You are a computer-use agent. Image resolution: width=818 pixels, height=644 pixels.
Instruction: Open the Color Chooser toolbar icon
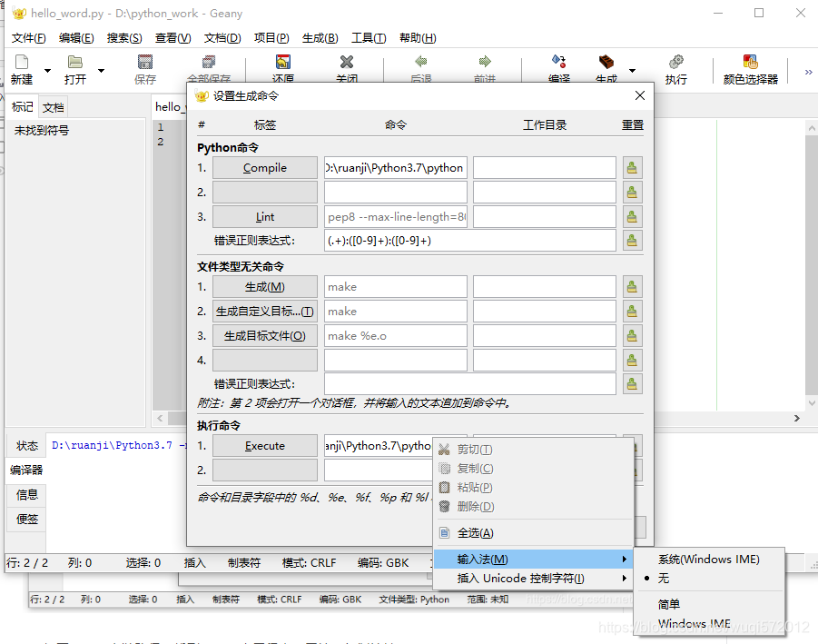coord(750,62)
